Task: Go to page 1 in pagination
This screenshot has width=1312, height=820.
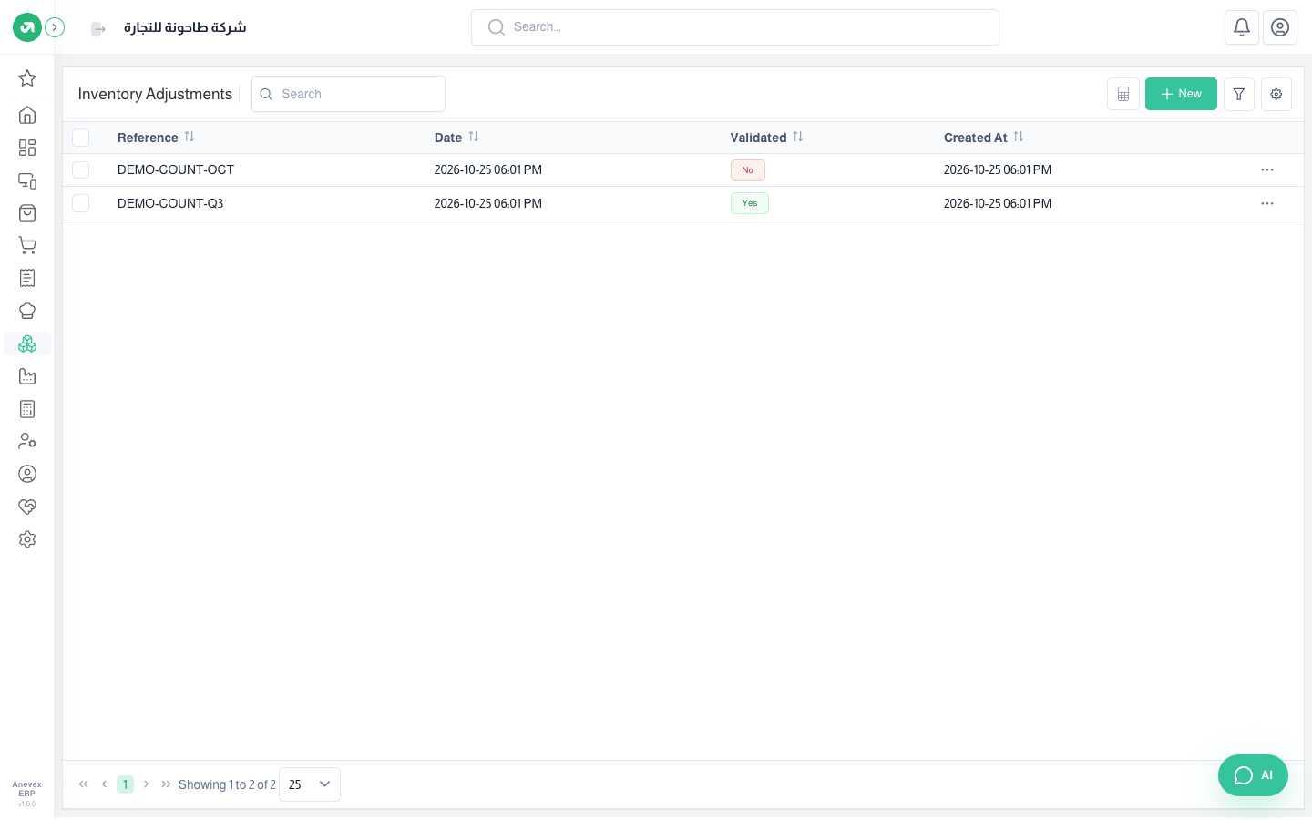Action: coord(125,784)
